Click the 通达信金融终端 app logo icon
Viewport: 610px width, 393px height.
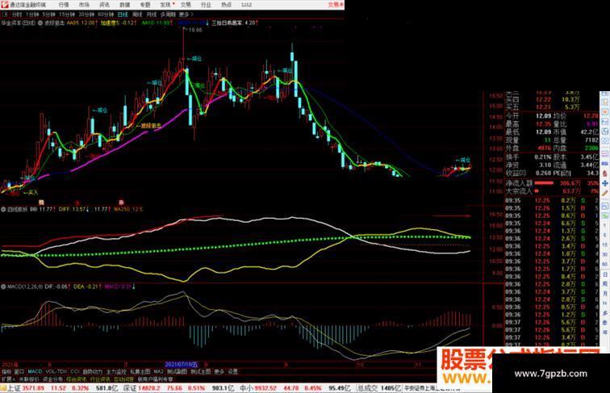click(5, 5)
